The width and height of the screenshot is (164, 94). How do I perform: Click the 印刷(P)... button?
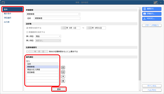(x=152, y=14)
